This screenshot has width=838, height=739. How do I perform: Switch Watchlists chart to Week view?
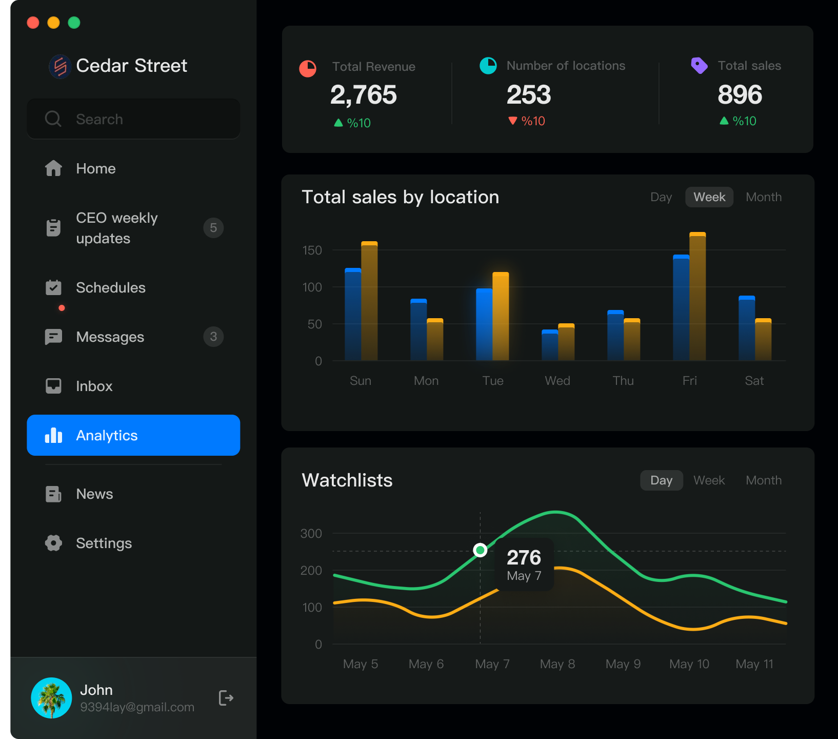(709, 480)
